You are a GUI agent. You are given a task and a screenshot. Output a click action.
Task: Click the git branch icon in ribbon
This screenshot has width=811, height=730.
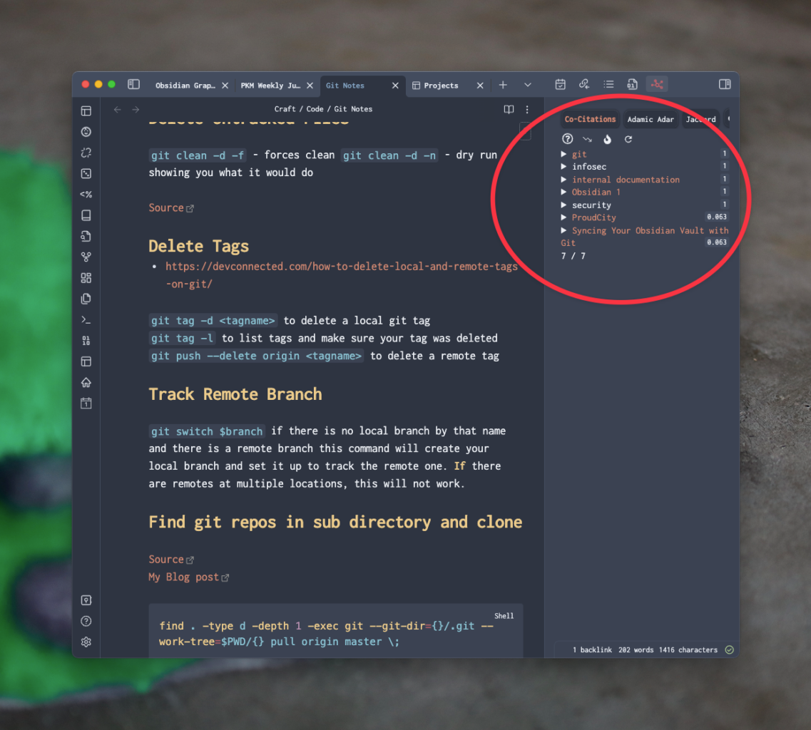(x=86, y=257)
